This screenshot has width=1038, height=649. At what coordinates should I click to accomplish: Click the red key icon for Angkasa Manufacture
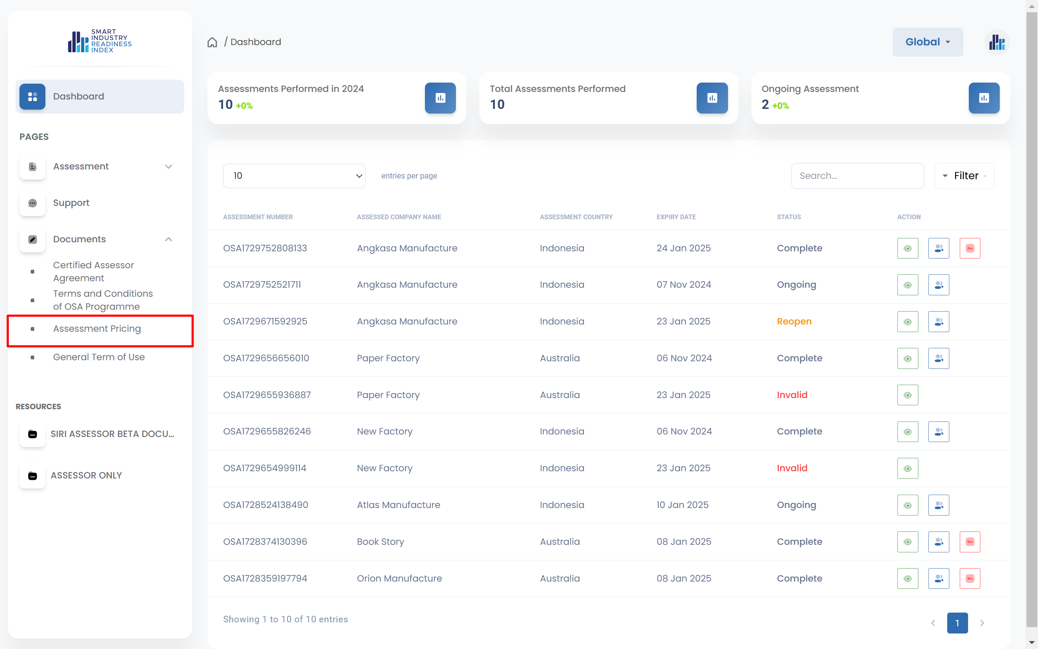pyautogui.click(x=970, y=248)
